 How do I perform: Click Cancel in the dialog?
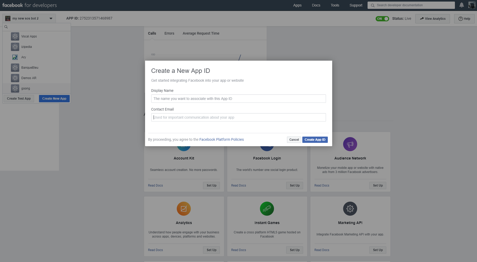[294, 140]
